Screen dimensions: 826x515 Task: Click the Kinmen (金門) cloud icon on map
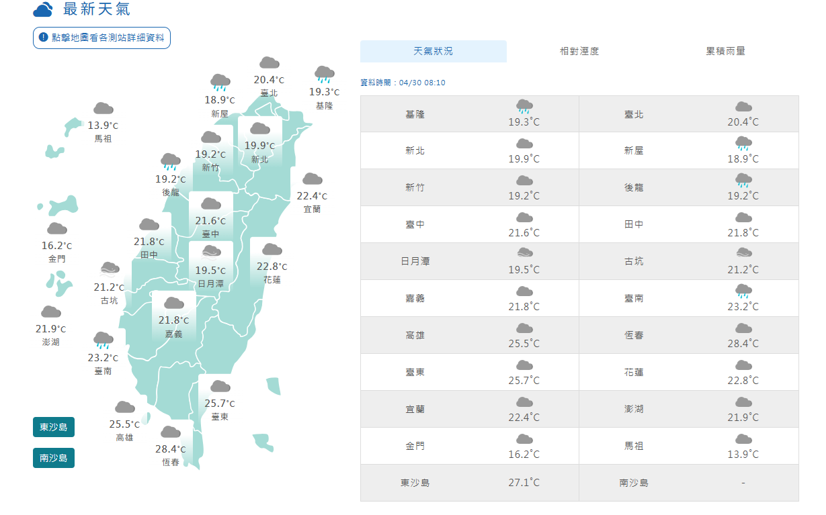click(56, 230)
